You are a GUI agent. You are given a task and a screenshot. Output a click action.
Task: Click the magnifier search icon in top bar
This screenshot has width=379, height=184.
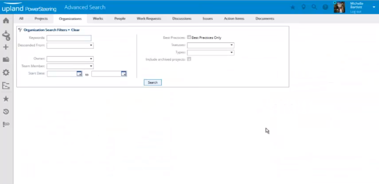click(314, 7)
